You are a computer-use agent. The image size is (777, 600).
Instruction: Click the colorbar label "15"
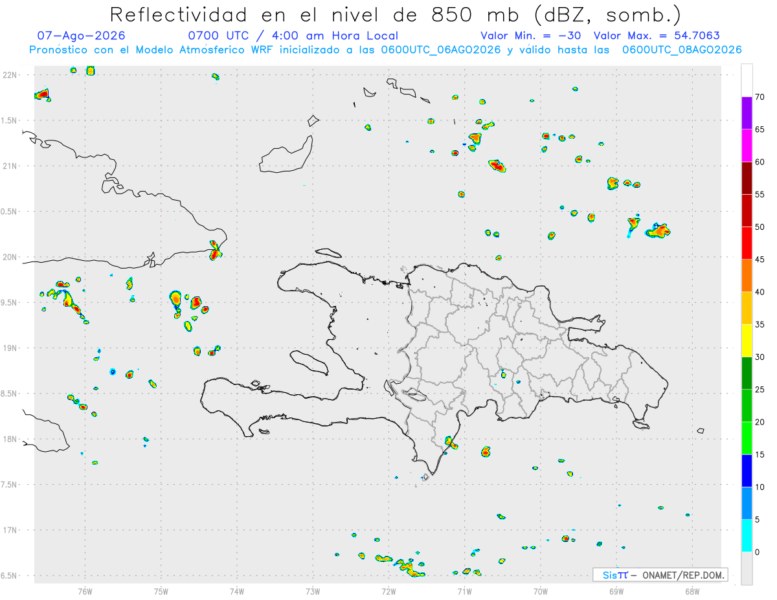(x=760, y=454)
